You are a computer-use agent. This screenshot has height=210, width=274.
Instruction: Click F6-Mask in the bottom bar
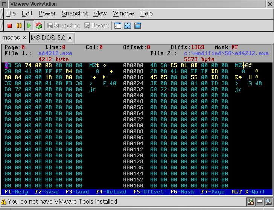(182, 192)
